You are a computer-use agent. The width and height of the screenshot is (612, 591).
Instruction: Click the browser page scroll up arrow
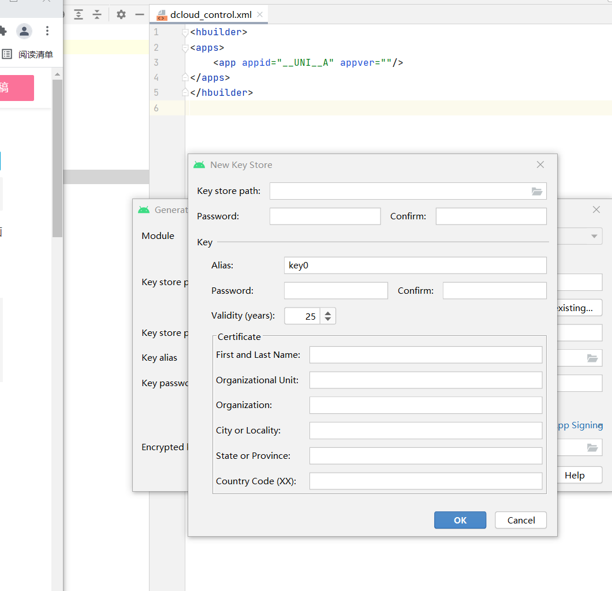(57, 74)
